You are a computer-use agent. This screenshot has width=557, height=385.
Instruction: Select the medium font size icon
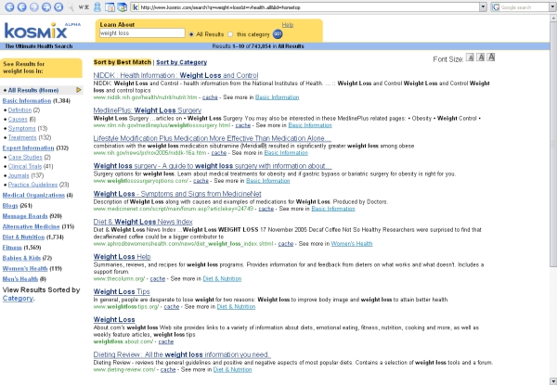[479, 58]
